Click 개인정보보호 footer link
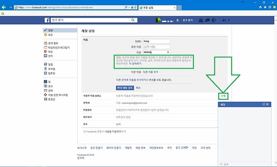 (156, 148)
